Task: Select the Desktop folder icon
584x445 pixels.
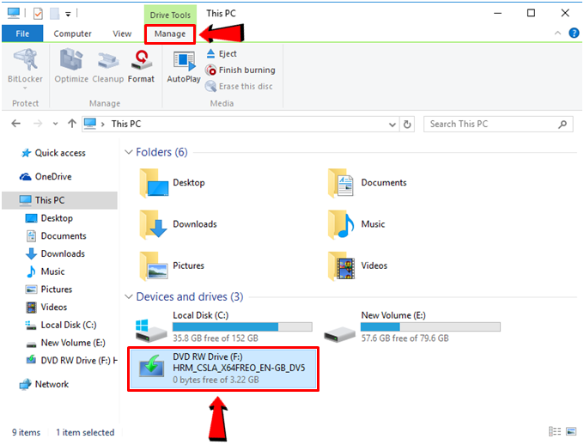Action: pos(154,183)
